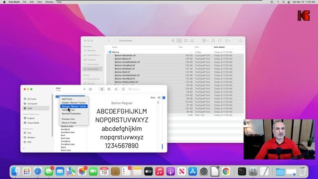The width and height of the screenshot is (318, 179).
Task: Select the Medium Italic font style
Action: point(67,126)
